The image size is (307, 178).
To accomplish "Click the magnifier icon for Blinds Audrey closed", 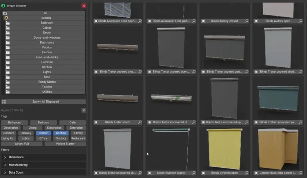I will pyautogui.click(x=246, y=21).
